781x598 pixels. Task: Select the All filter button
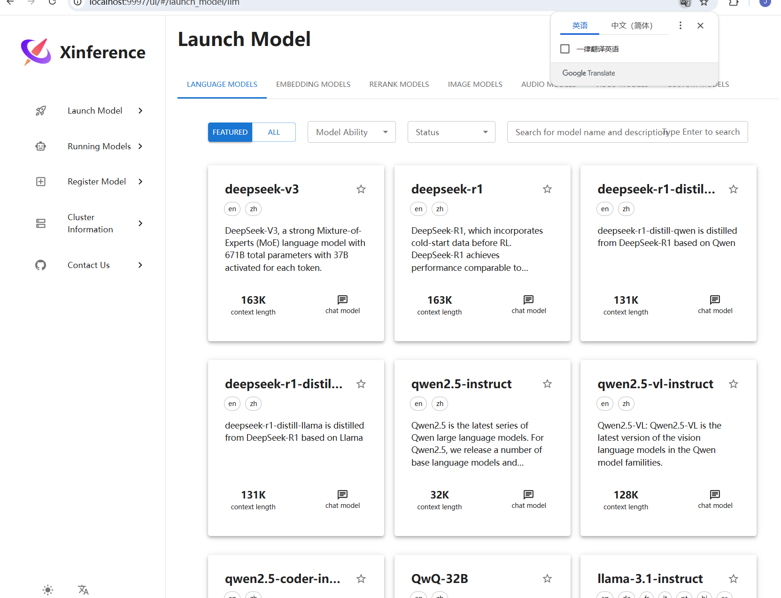274,132
